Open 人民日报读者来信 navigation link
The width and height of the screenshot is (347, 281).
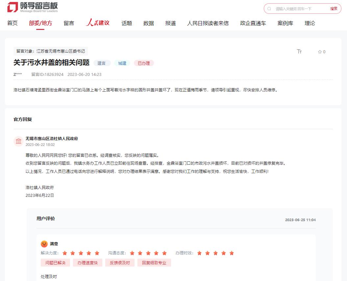[x=208, y=23]
